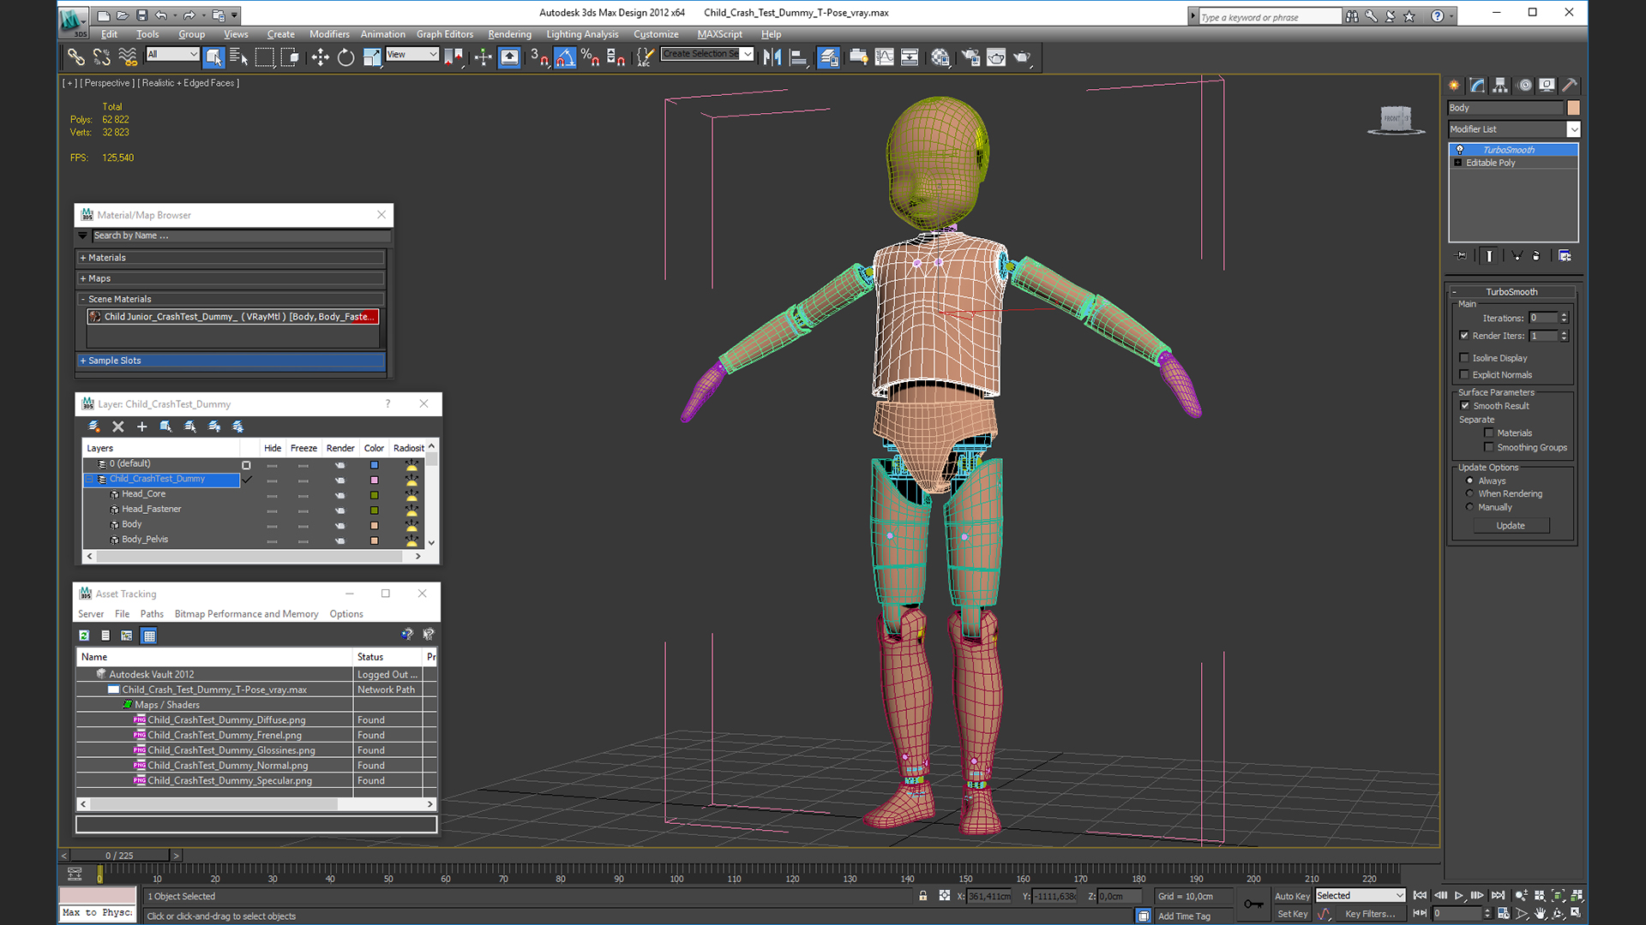Uncheck the Smooth Result checkbox

1465,406
